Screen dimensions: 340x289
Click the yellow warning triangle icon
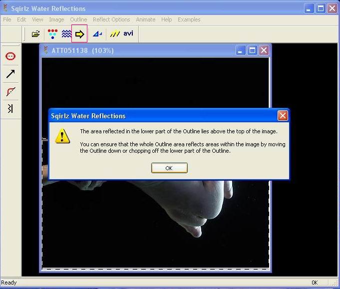(x=62, y=136)
